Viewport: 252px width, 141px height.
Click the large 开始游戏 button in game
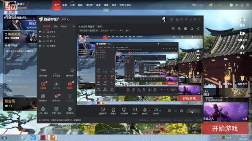[225, 128]
